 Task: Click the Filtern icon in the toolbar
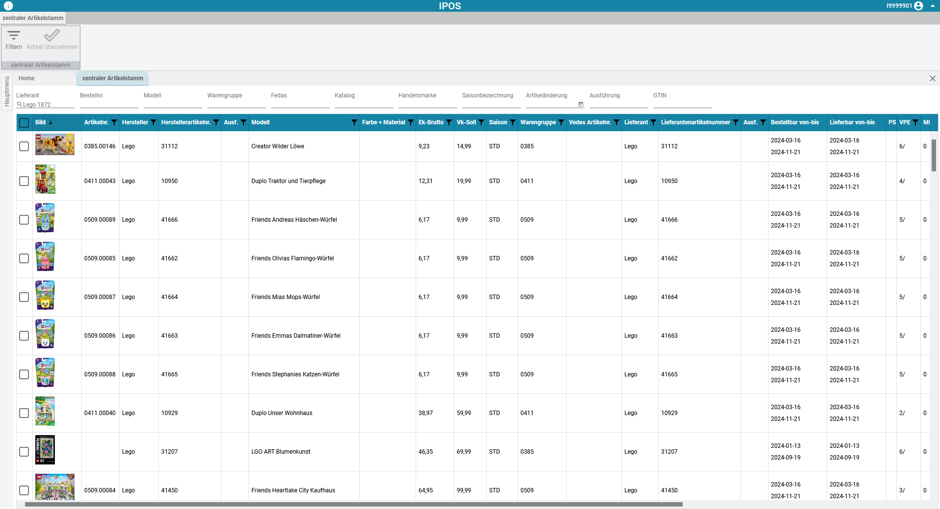[13, 39]
